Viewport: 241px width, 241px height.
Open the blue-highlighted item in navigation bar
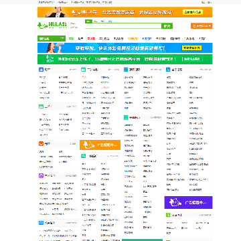pyautogui.click(x=147, y=39)
